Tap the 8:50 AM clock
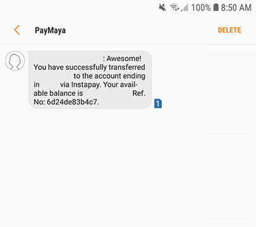256x227 pixels. pyautogui.click(x=236, y=8)
